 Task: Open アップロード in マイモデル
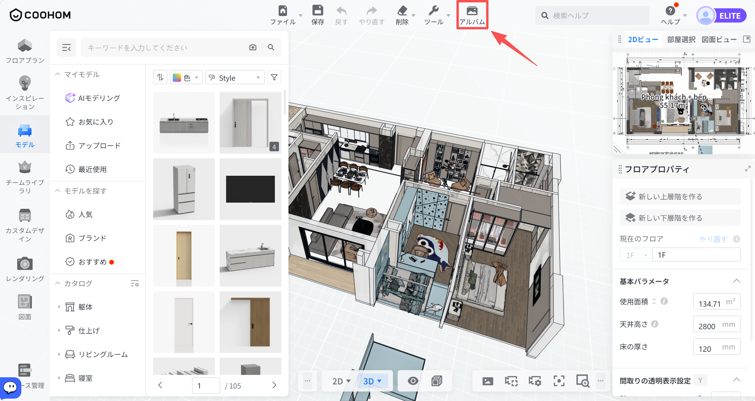[x=93, y=145]
